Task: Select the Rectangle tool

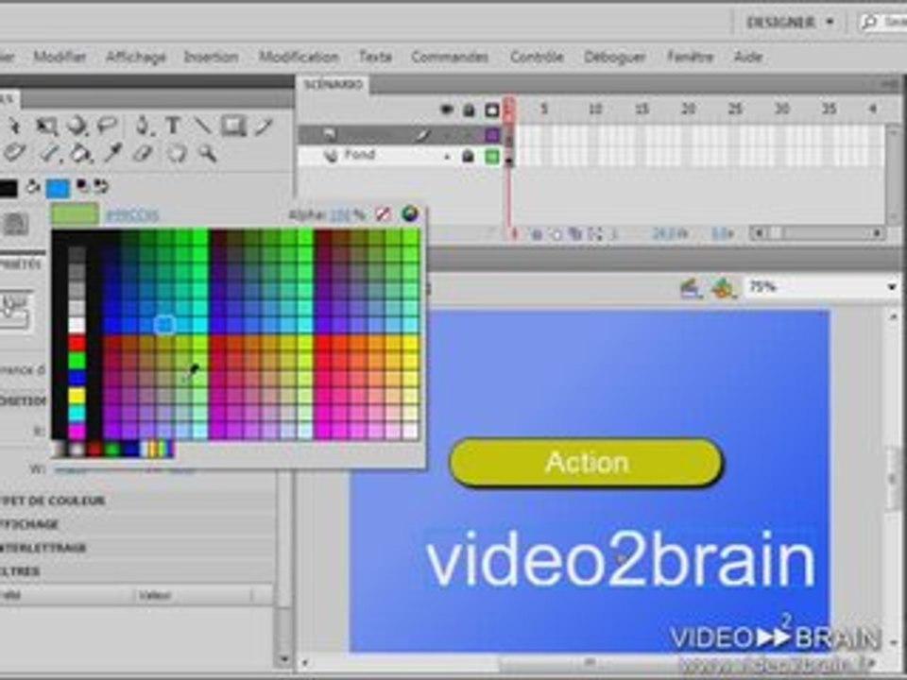Action: 233,126
